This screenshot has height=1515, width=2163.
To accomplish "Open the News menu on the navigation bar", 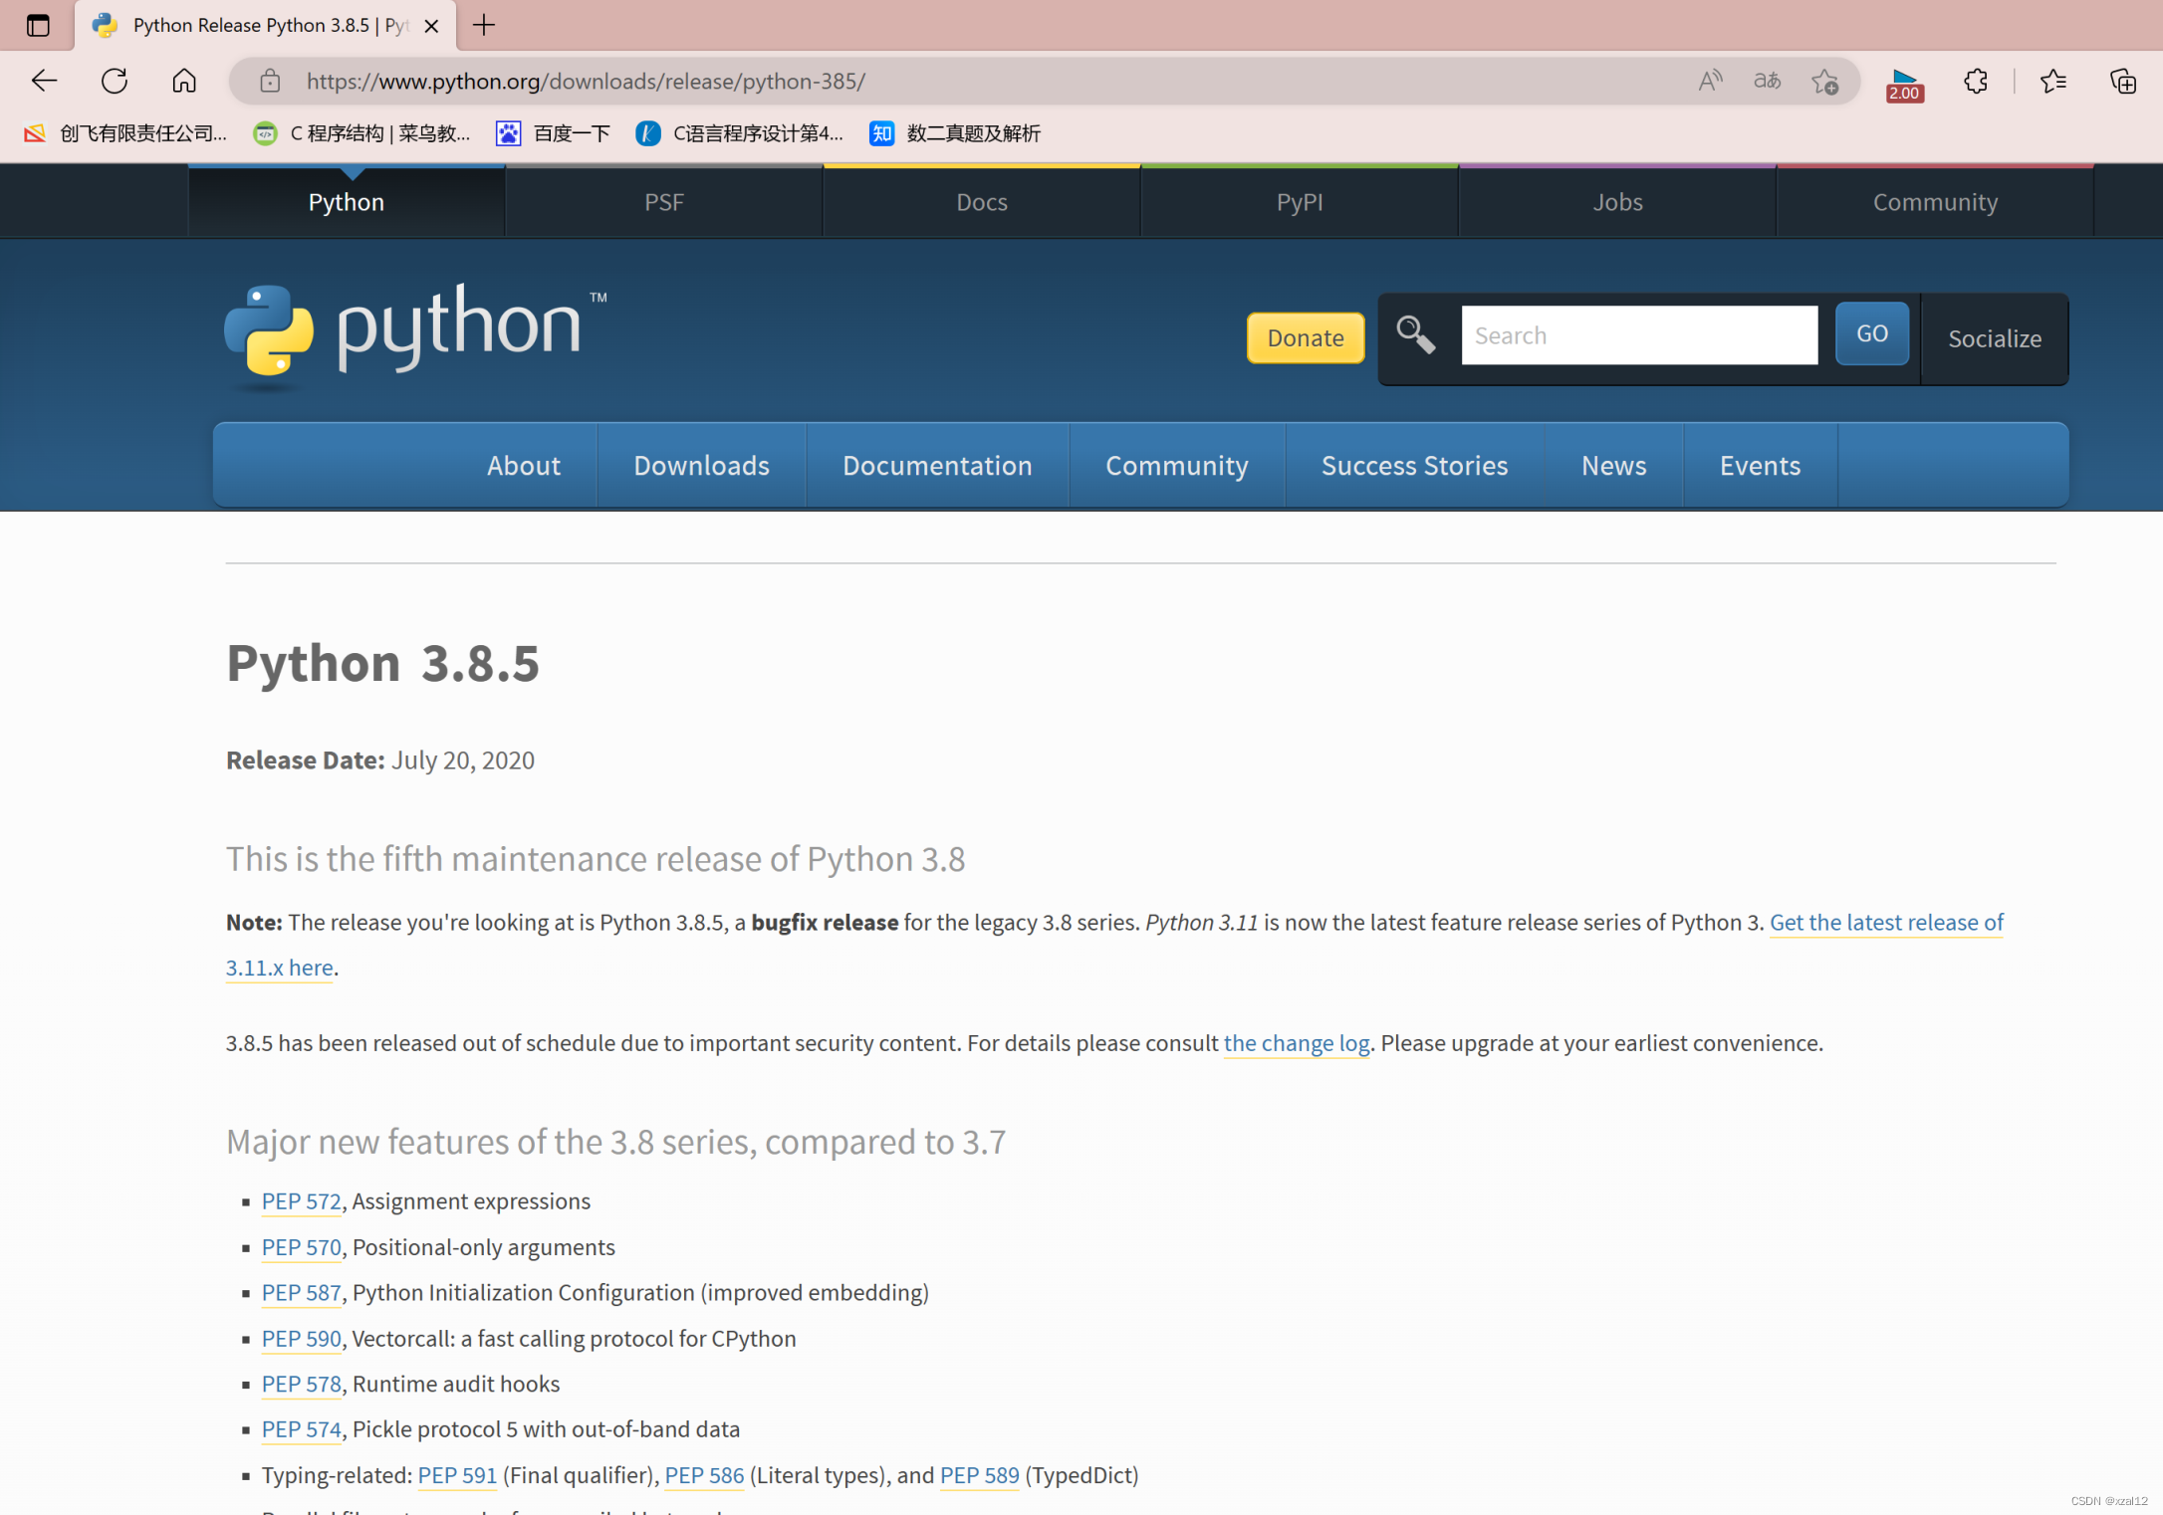I will (1613, 465).
